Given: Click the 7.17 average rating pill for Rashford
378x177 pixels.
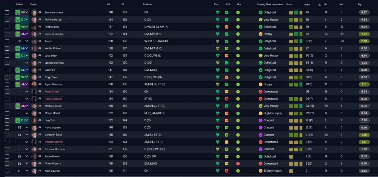Looking at the screenshot, I should (x=364, y=142).
